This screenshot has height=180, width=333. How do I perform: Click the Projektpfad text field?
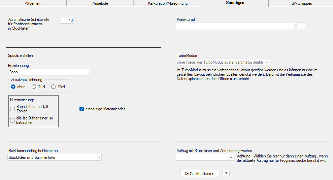pyautogui.click(x=235, y=26)
